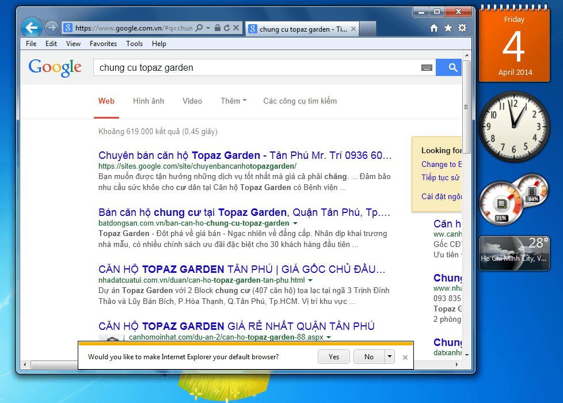563x403 pixels.
Task: Refresh the page with the reload icon
Action: (x=227, y=28)
